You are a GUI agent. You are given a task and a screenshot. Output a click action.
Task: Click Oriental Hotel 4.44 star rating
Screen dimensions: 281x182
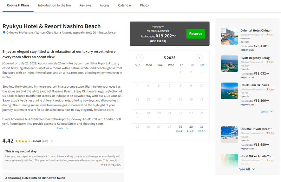click(270, 35)
